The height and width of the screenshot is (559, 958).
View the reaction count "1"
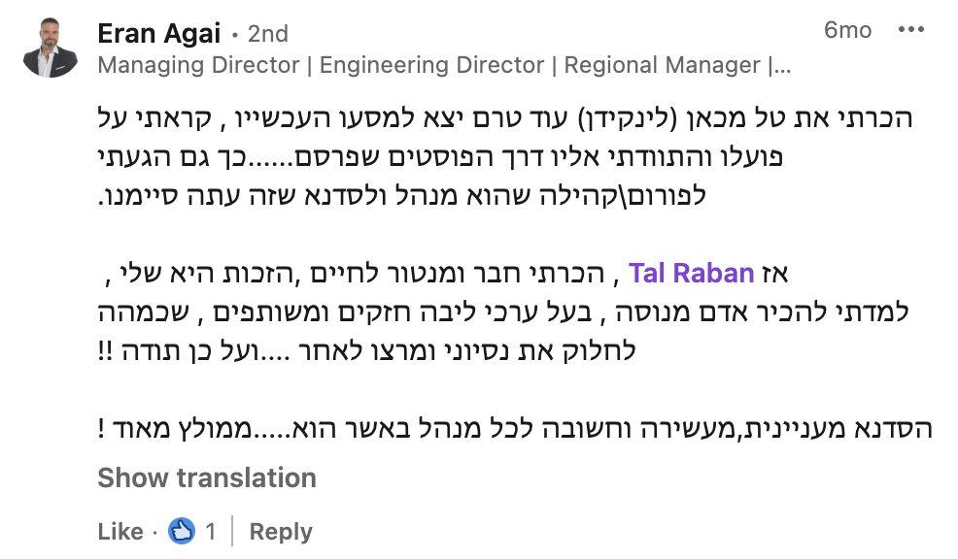click(211, 531)
